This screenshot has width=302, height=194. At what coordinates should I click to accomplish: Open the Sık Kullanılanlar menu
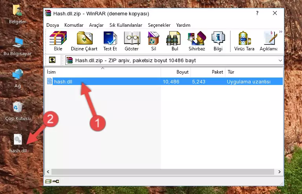[x=126, y=25]
